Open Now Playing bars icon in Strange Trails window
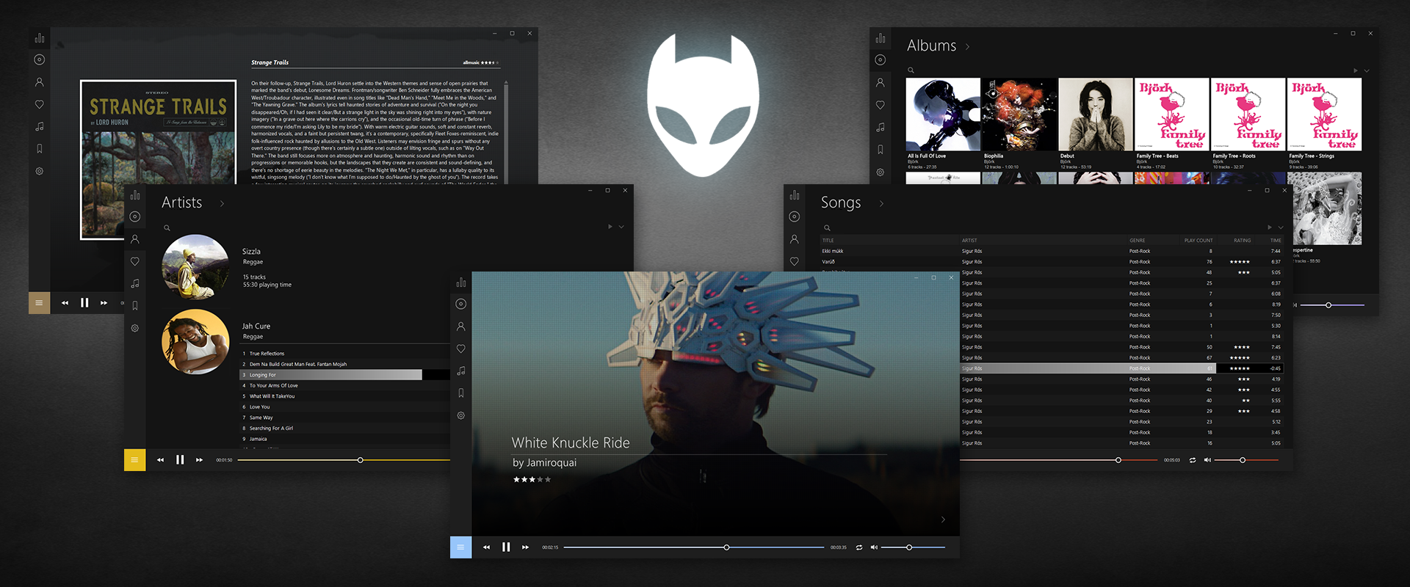Viewport: 1410px width, 587px height. click(39, 38)
